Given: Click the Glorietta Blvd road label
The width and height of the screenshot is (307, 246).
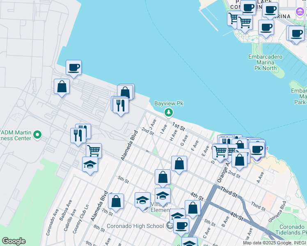Looking at the screenshot, I should (277, 212).
